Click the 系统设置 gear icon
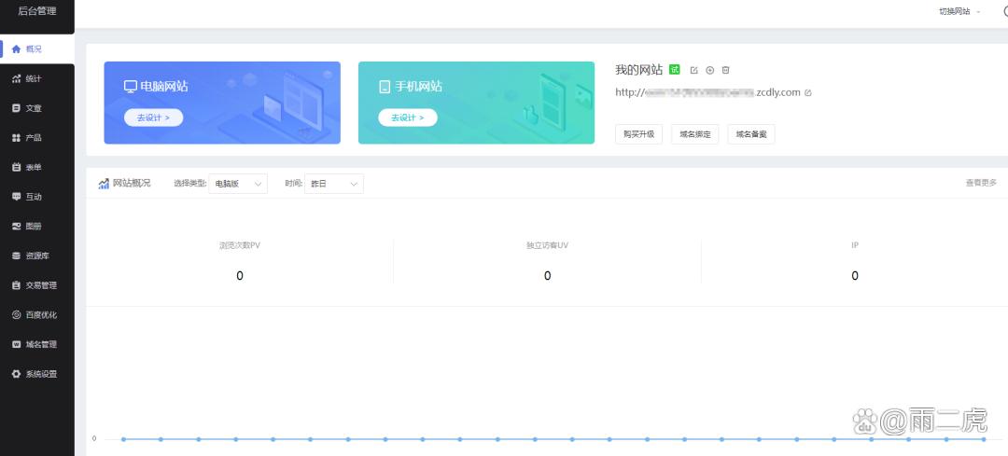Viewport: 1008px width, 456px height. pyautogui.click(x=16, y=374)
